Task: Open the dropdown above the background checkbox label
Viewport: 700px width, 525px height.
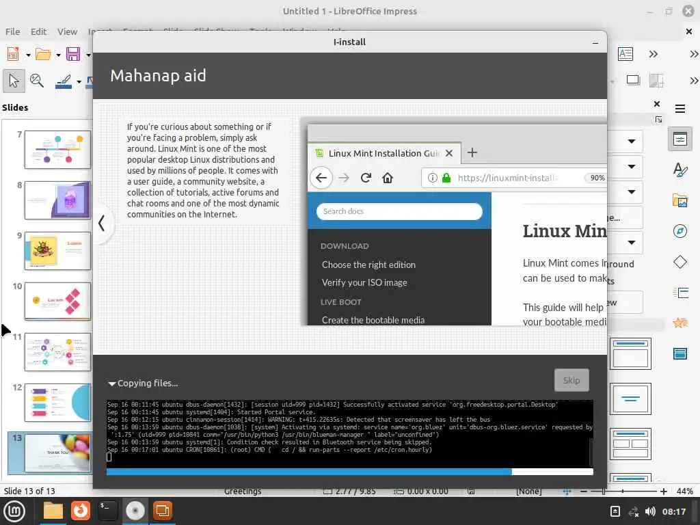Action: (631, 243)
